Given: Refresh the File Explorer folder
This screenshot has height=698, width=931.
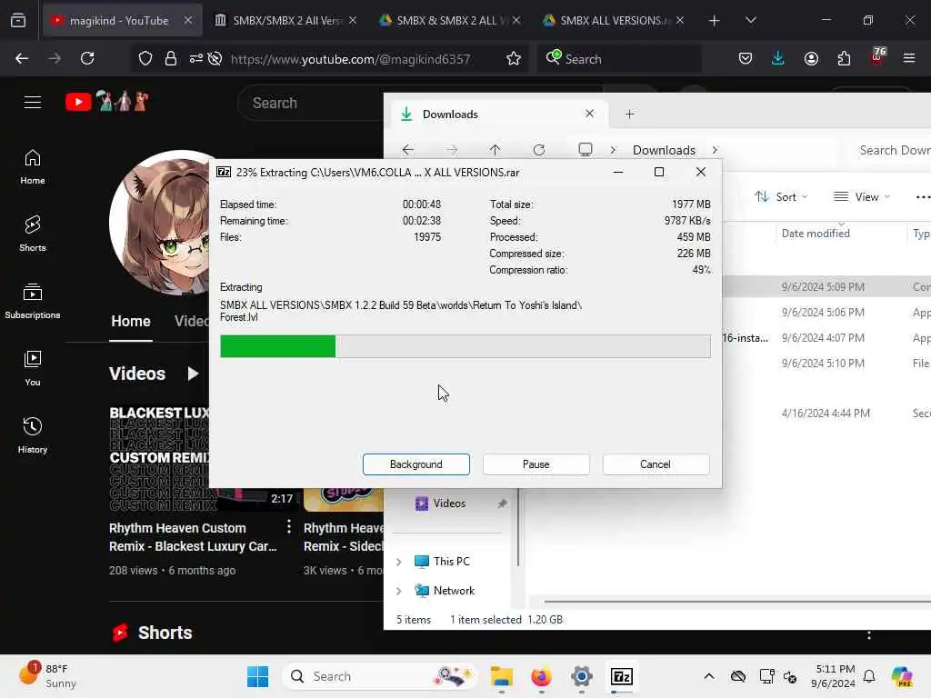Looking at the screenshot, I should point(538,150).
